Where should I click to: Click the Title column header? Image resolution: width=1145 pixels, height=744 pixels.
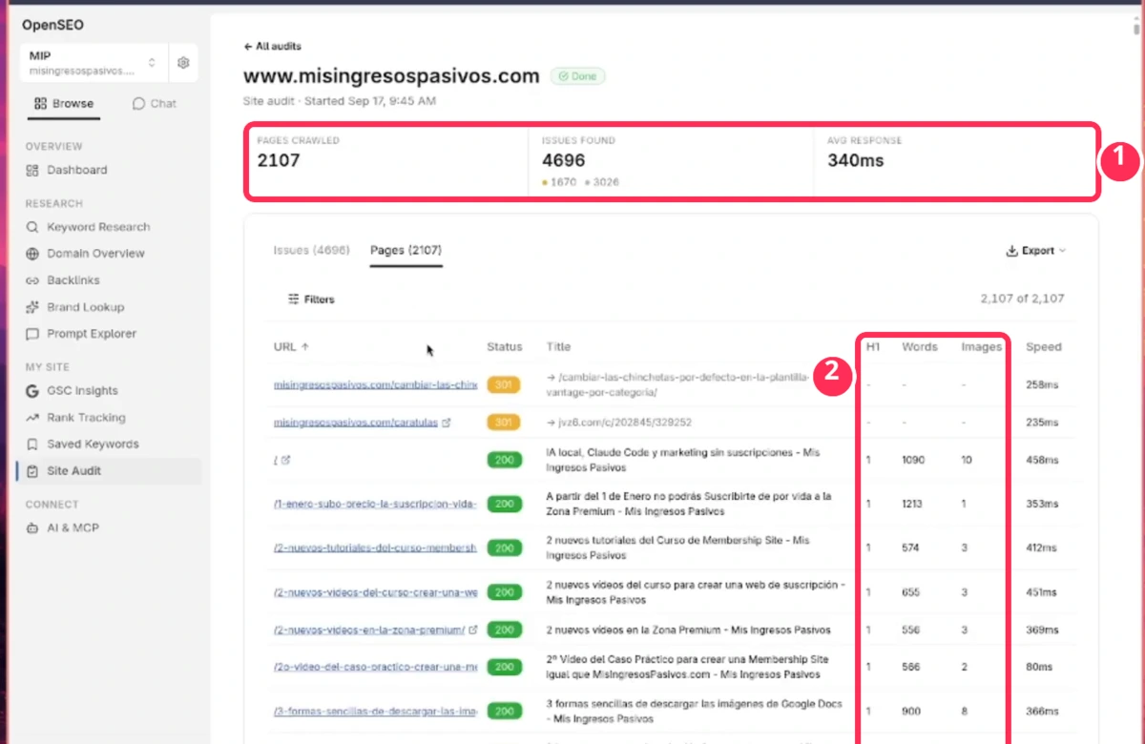[x=559, y=347]
